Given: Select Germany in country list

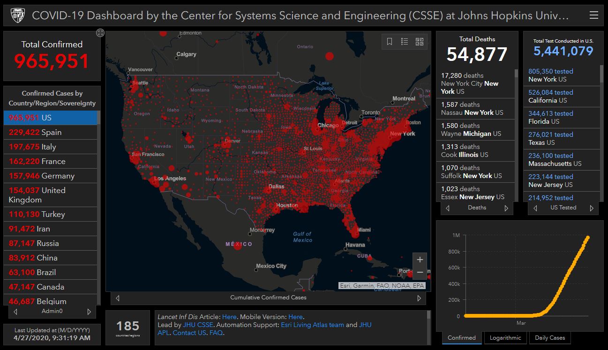Looking at the screenshot, I should click(x=50, y=176).
